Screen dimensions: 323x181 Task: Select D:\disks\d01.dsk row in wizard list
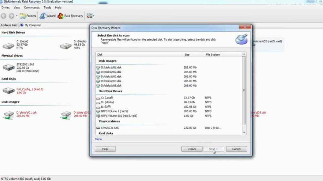tap(169, 67)
